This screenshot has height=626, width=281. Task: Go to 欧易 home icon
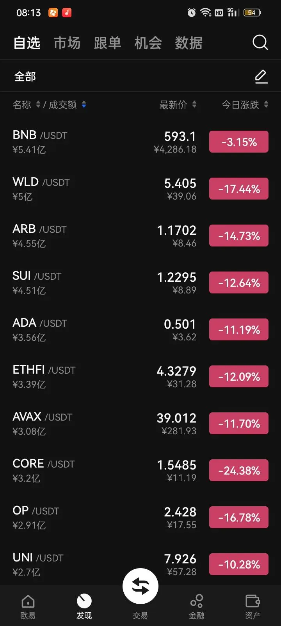[x=28, y=601]
